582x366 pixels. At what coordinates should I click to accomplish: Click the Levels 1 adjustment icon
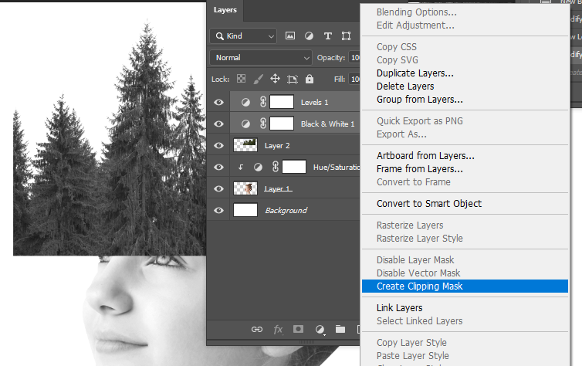click(245, 103)
